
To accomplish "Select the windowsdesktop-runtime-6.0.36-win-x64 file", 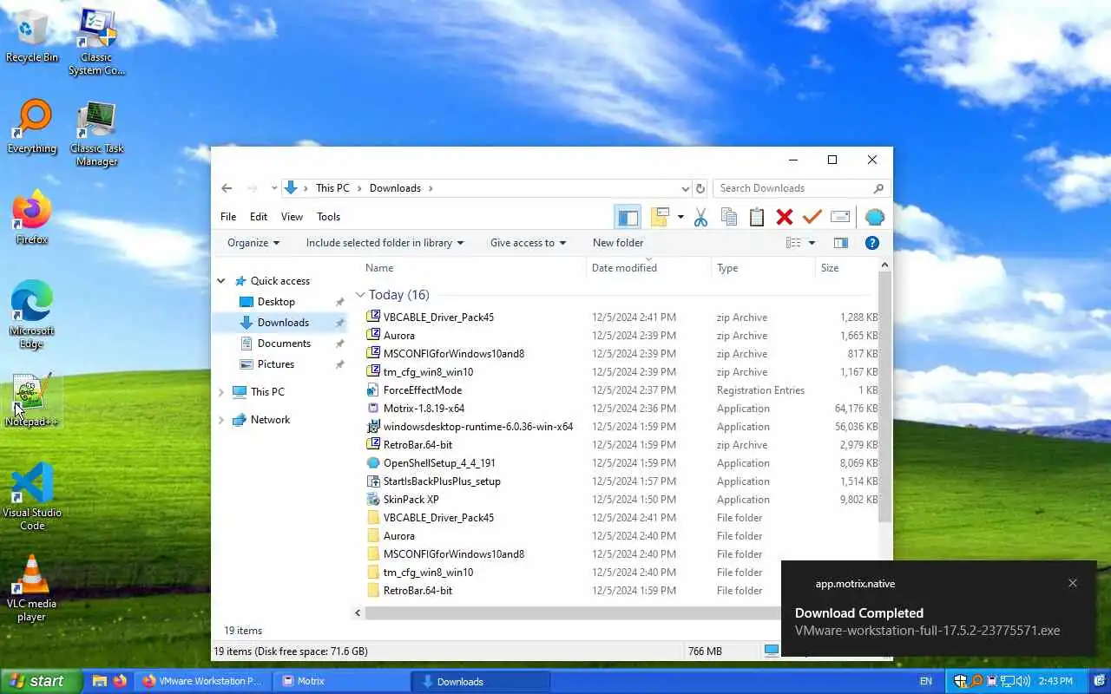I will 478,427.
